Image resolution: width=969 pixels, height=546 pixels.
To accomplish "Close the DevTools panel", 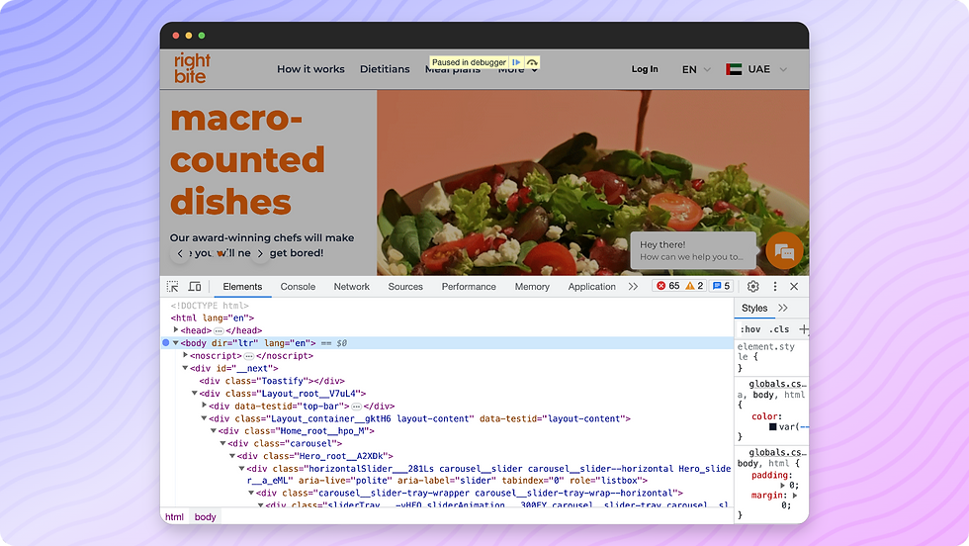I will coord(794,286).
